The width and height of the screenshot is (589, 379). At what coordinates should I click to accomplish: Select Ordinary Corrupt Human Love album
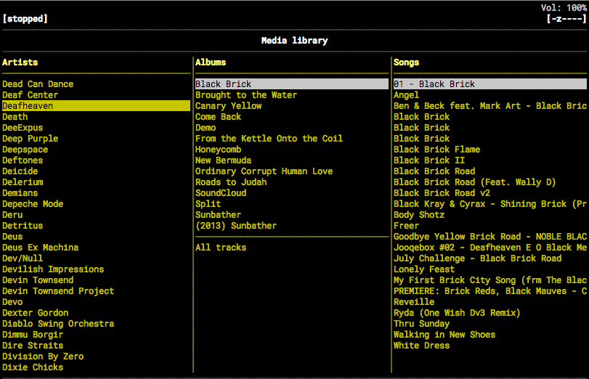coord(264,171)
